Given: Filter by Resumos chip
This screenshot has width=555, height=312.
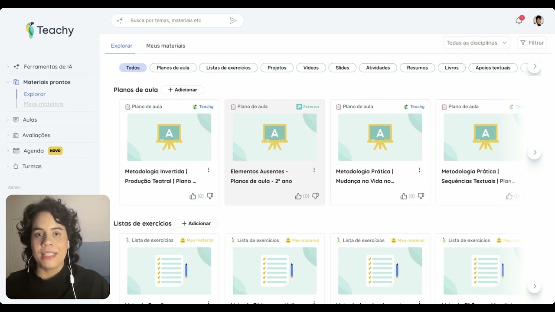Looking at the screenshot, I should pos(418,68).
